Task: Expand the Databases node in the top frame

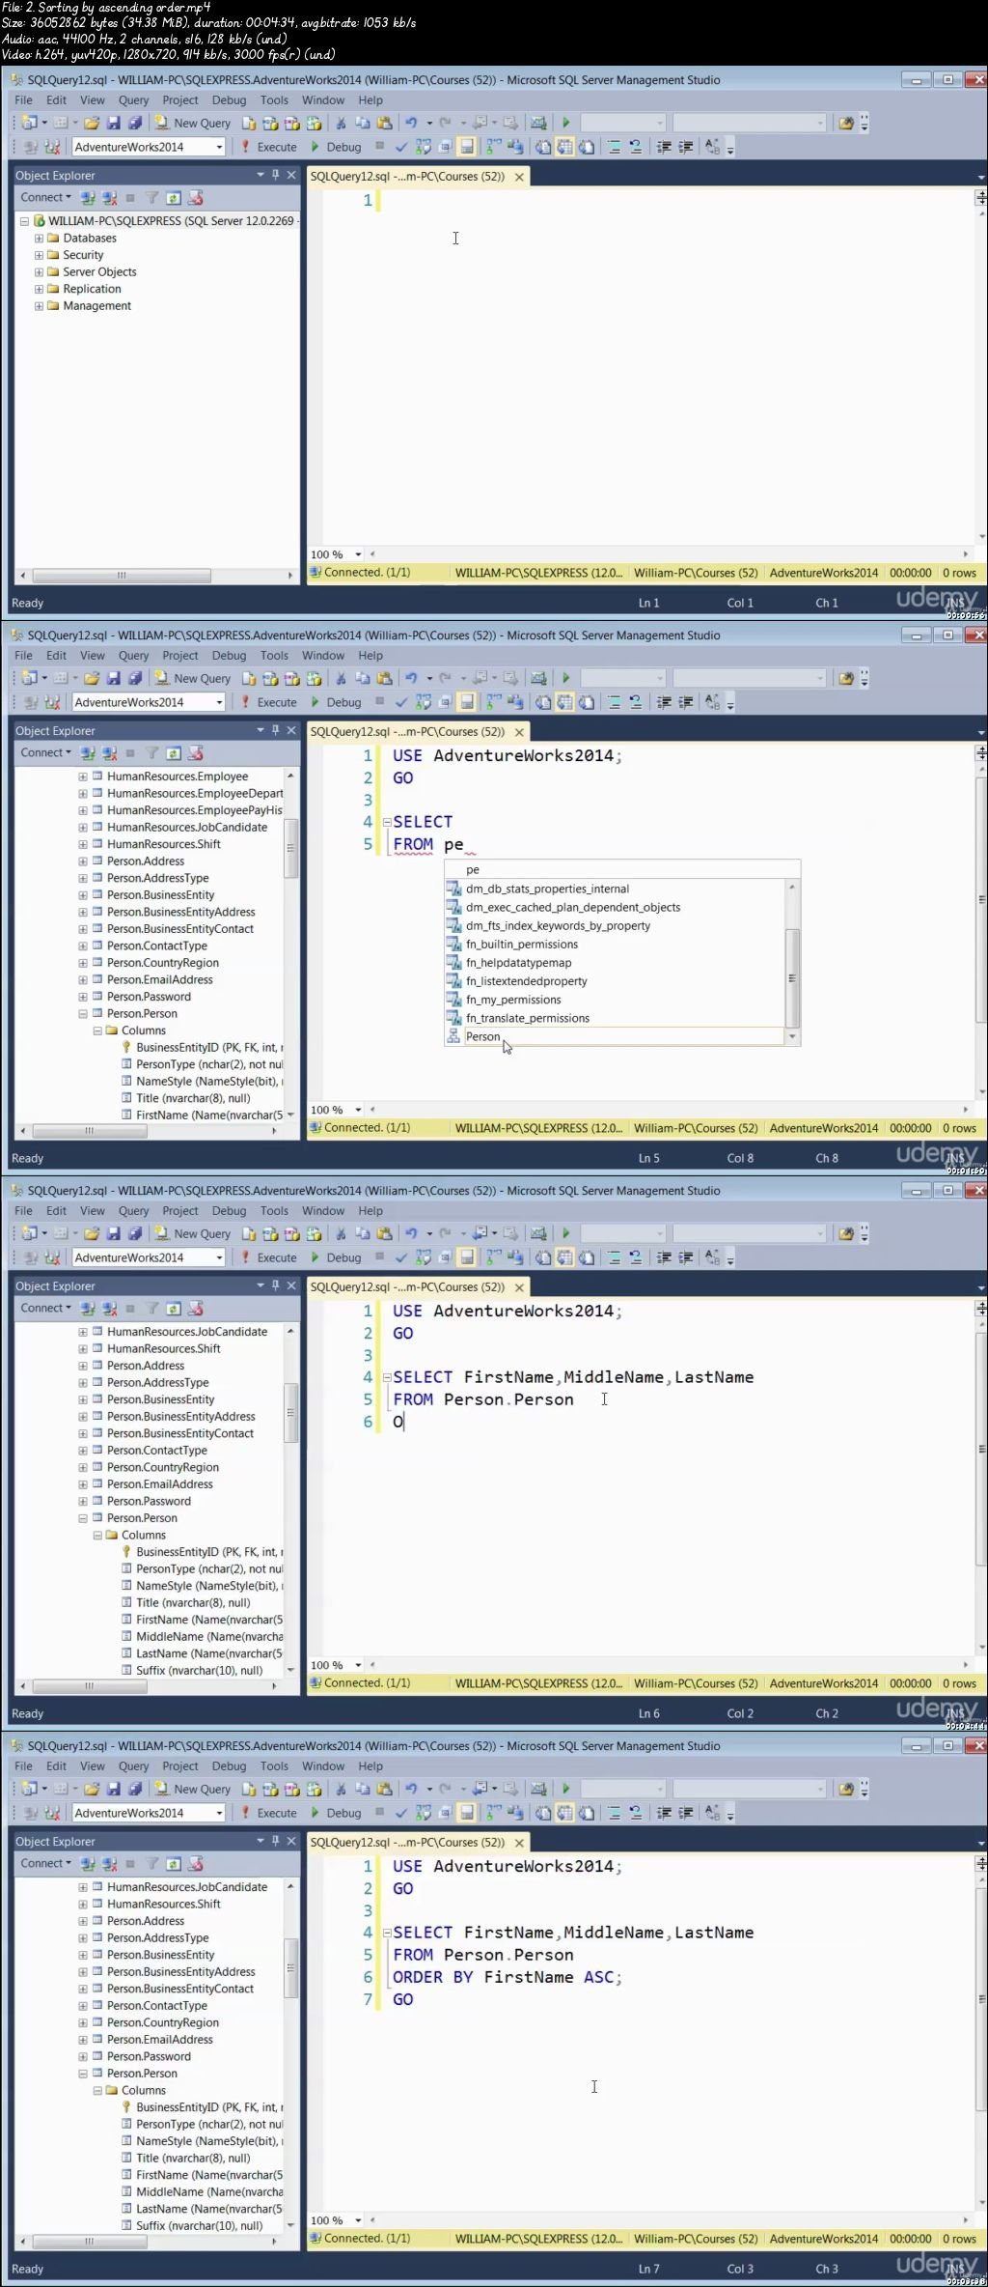Action: click(39, 239)
